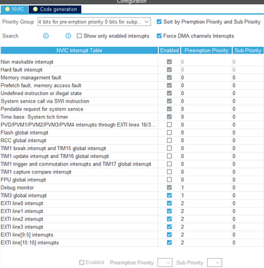Switch to the NVIC tab

click(15, 9)
